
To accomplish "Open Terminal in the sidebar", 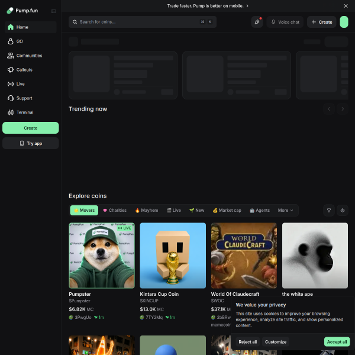I will point(31,112).
